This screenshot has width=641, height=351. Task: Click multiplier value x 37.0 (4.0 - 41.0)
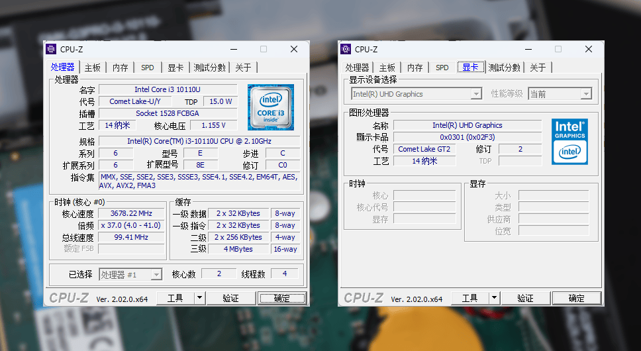pos(131,225)
